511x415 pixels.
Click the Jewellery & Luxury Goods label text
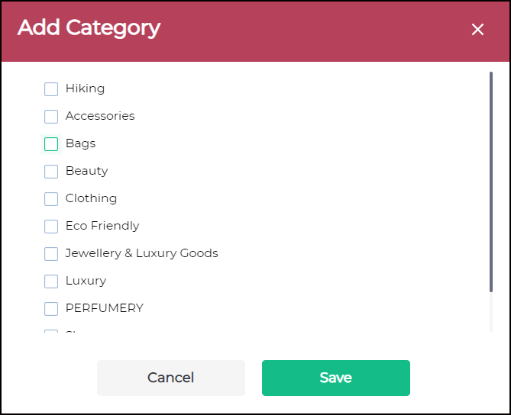(141, 253)
